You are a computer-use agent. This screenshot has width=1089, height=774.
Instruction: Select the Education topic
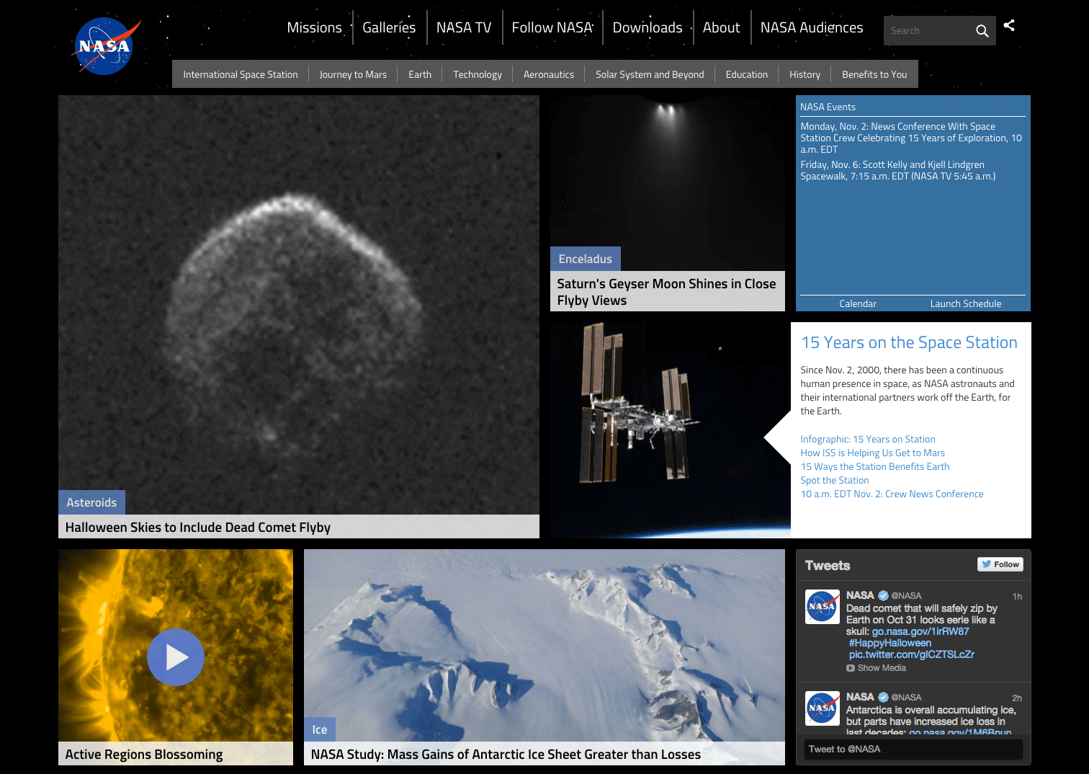pos(747,74)
